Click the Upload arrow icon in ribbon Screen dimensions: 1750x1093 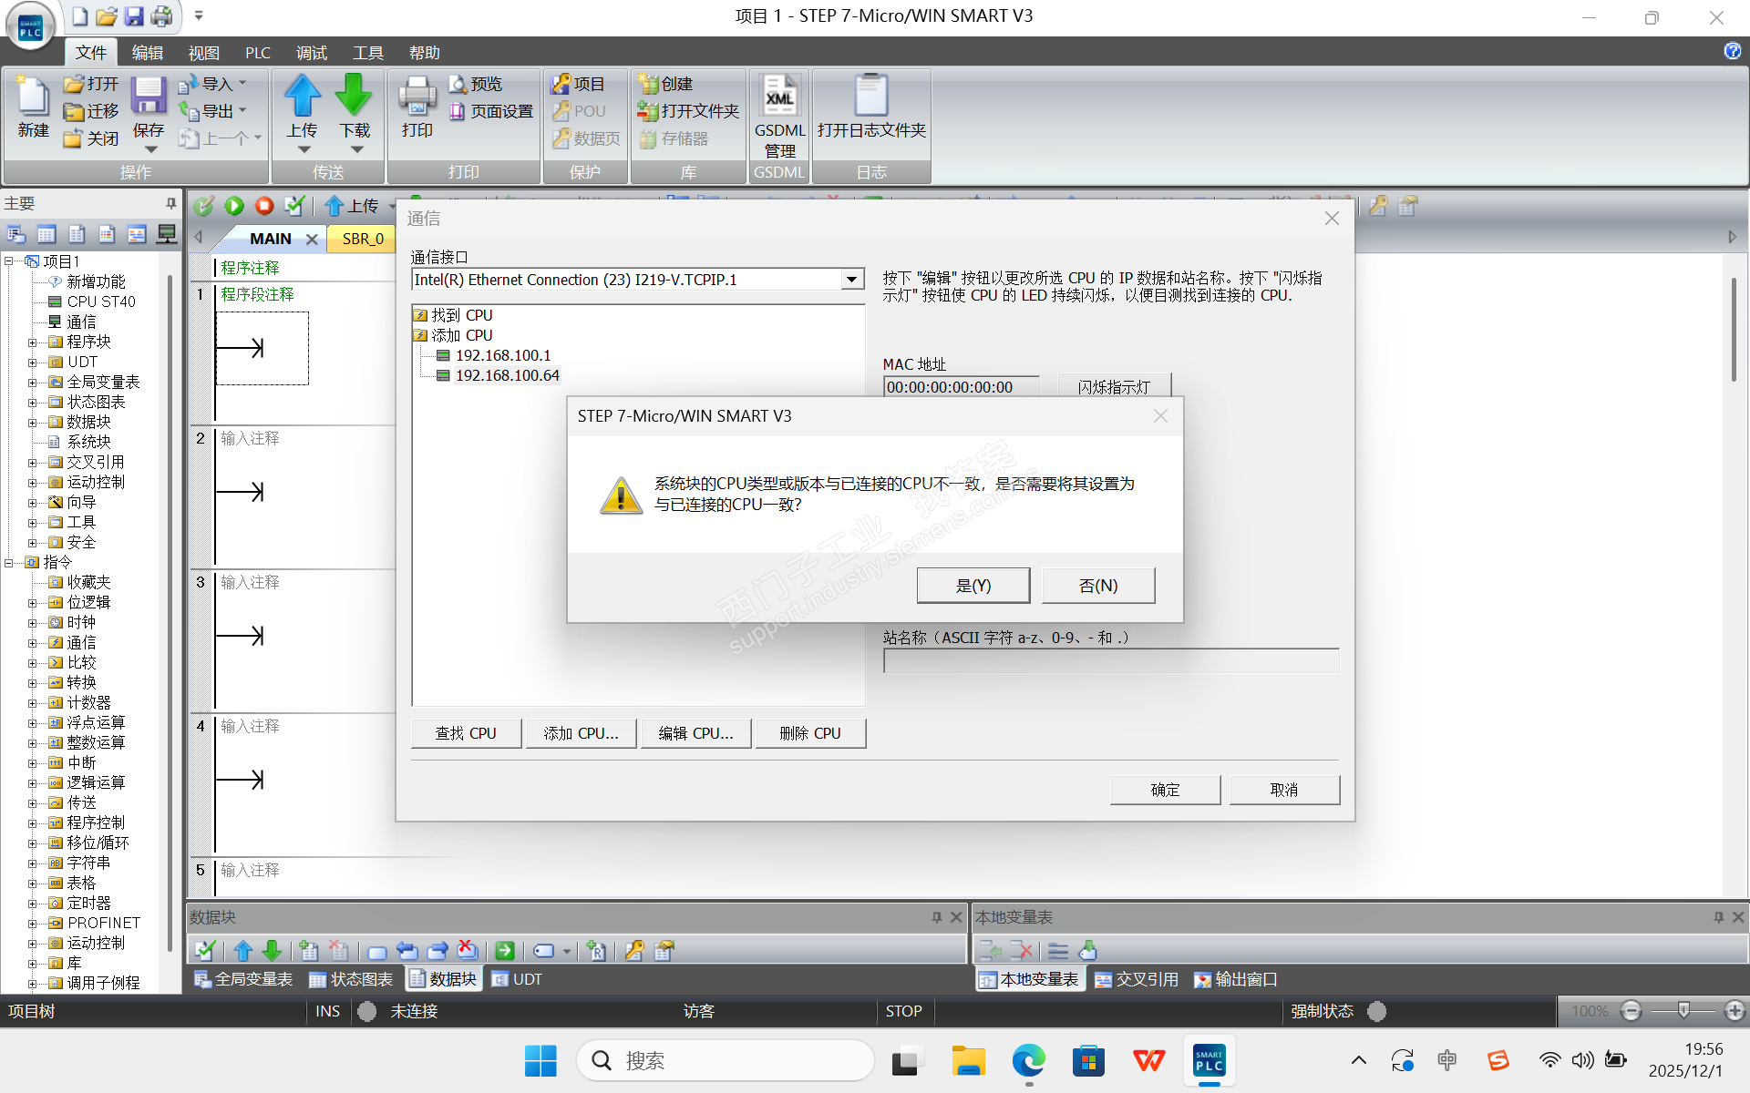302,97
